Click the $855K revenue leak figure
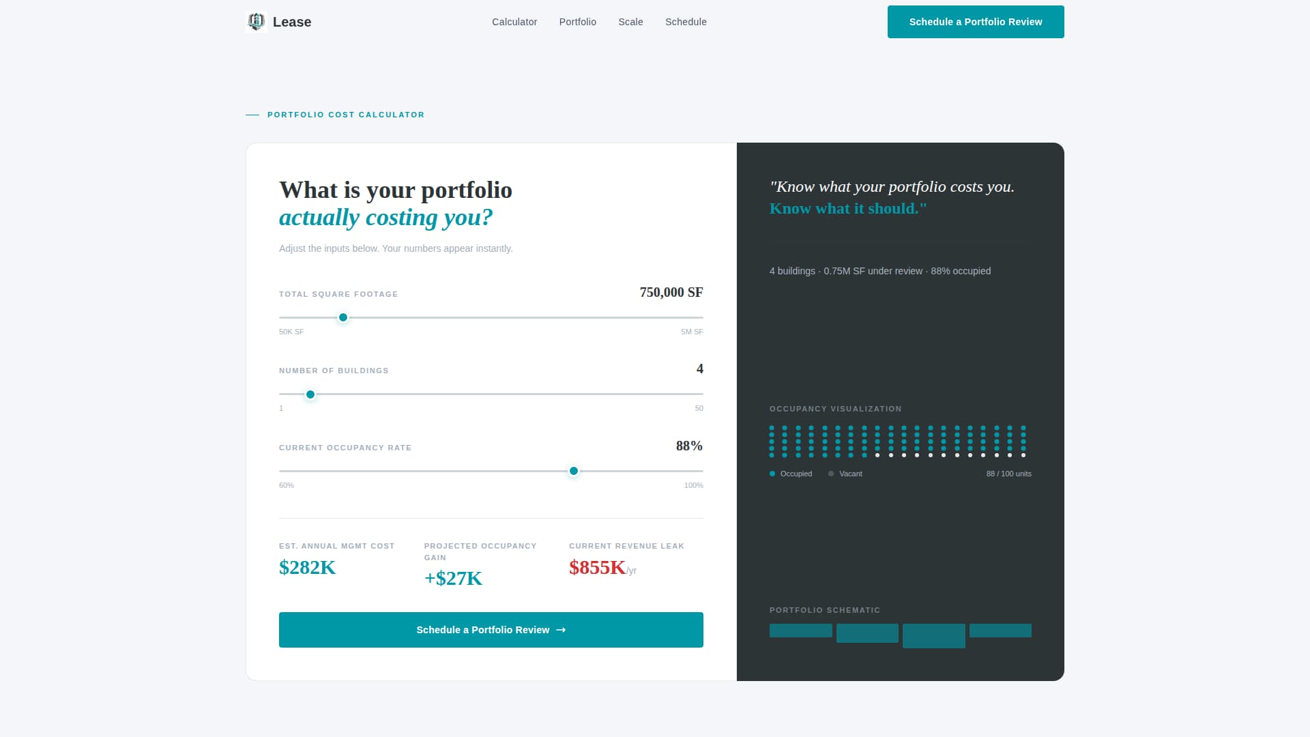The width and height of the screenshot is (1310, 737). pyautogui.click(x=596, y=567)
